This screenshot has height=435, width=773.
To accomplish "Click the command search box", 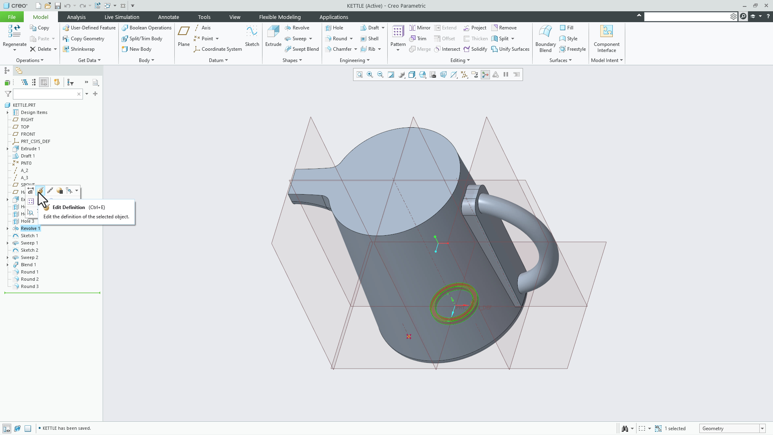I will (687, 17).
